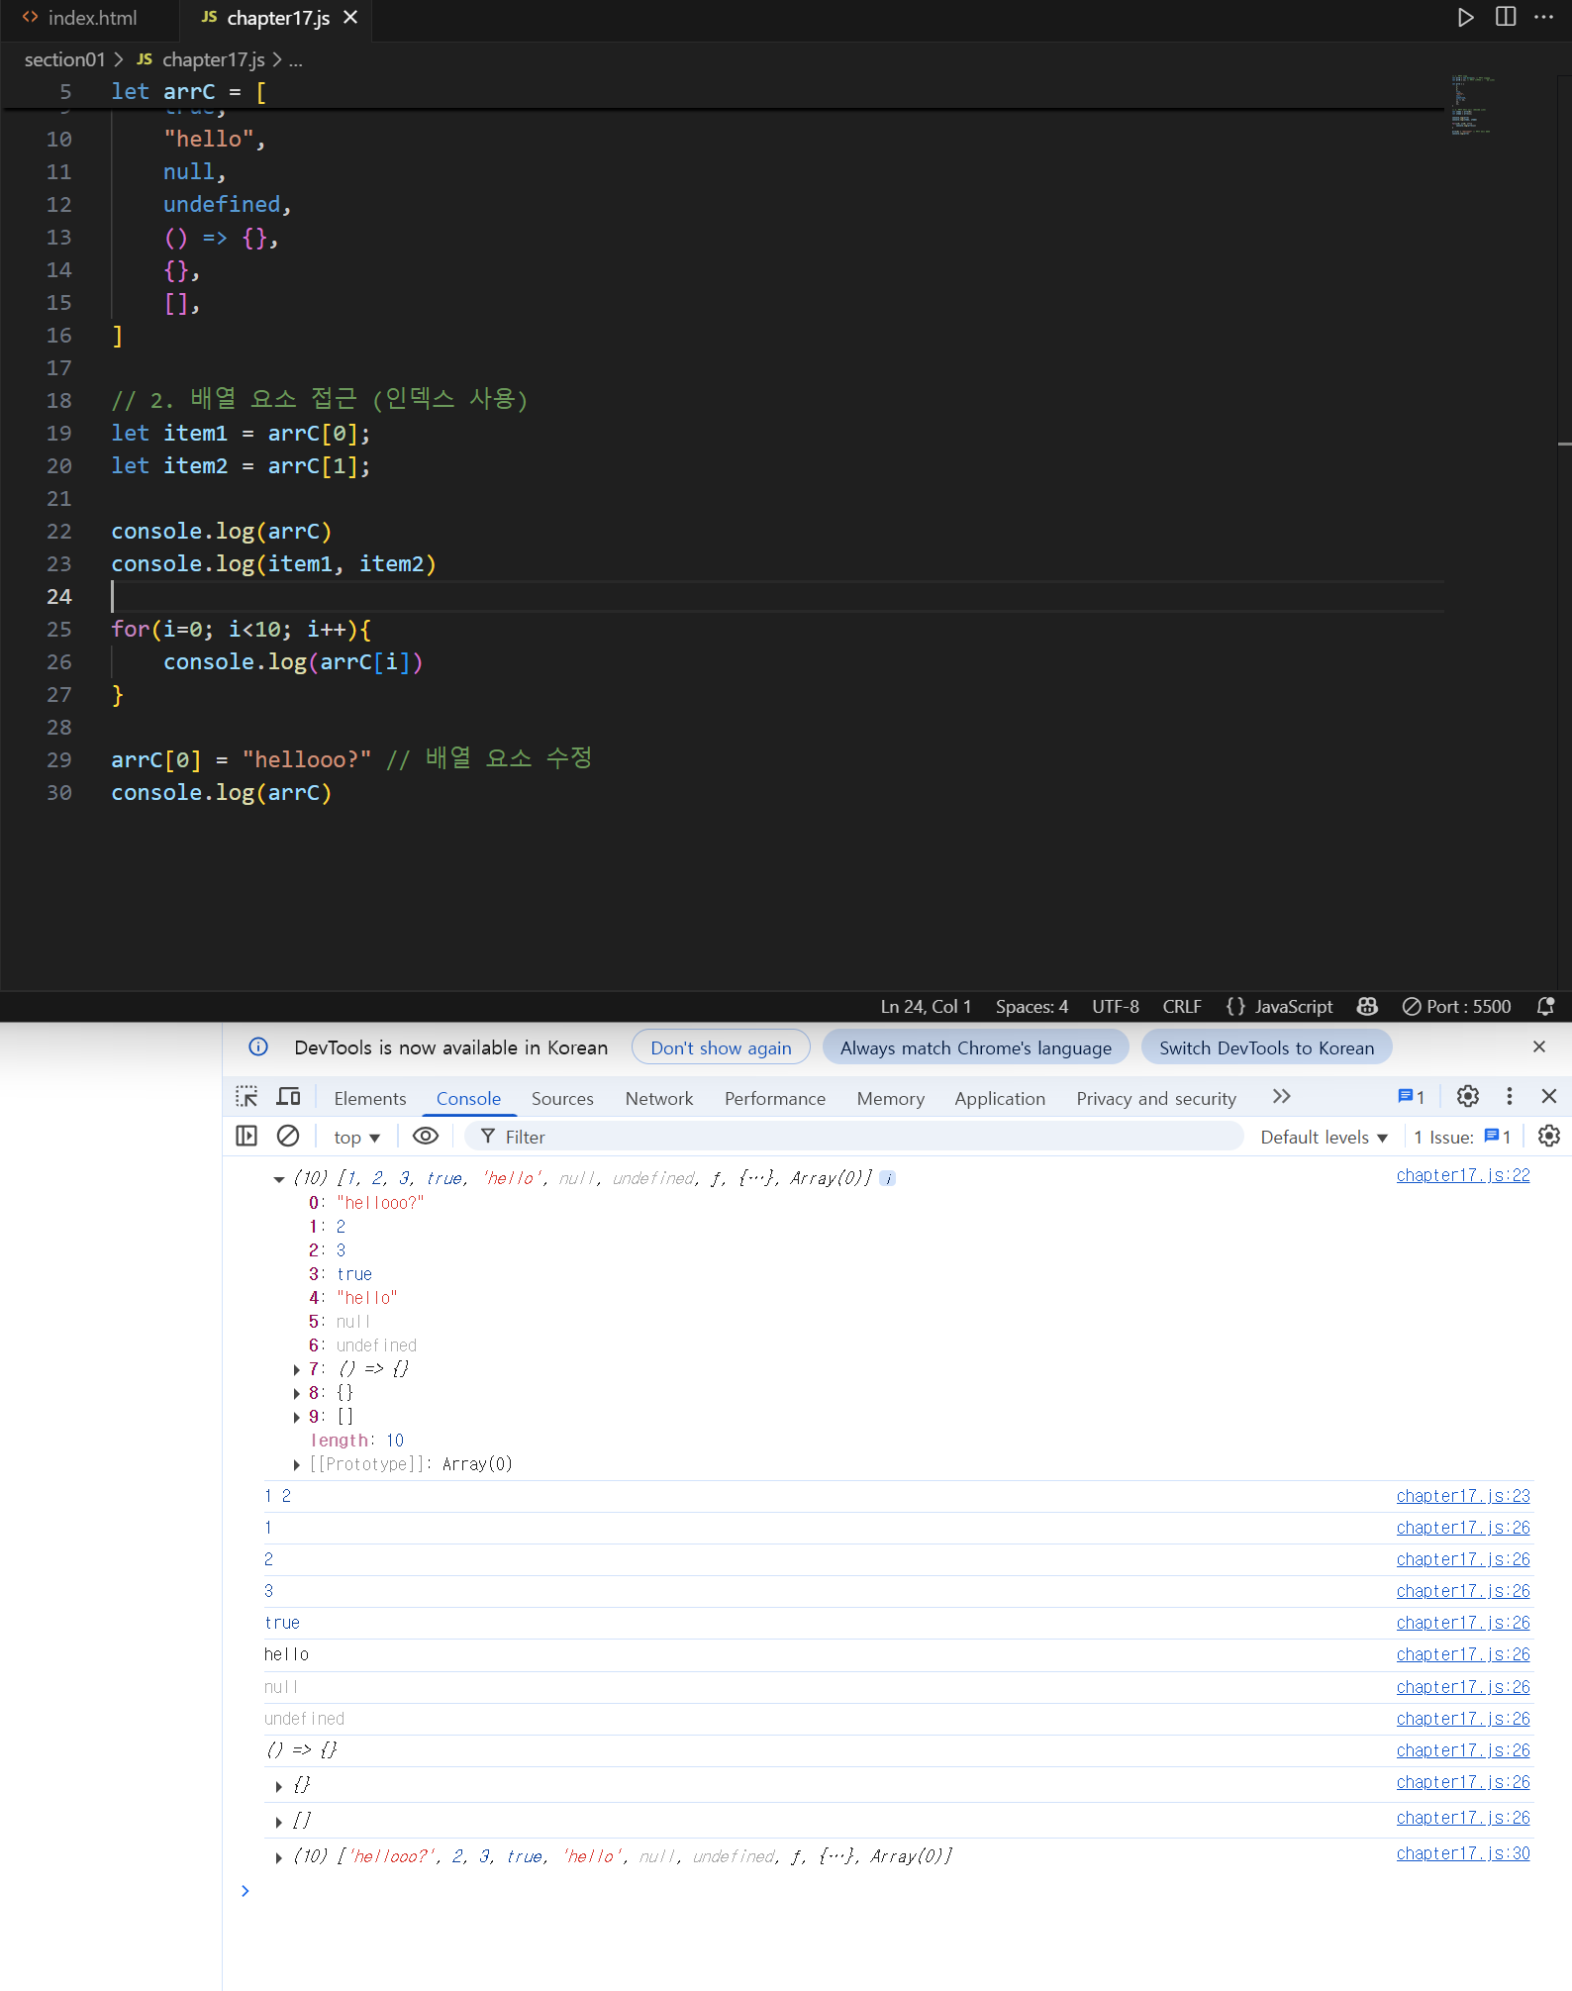Expand the [[Prototype]] Array(0) entry
Viewport: 1572px width, 1991px height.
tap(297, 1464)
